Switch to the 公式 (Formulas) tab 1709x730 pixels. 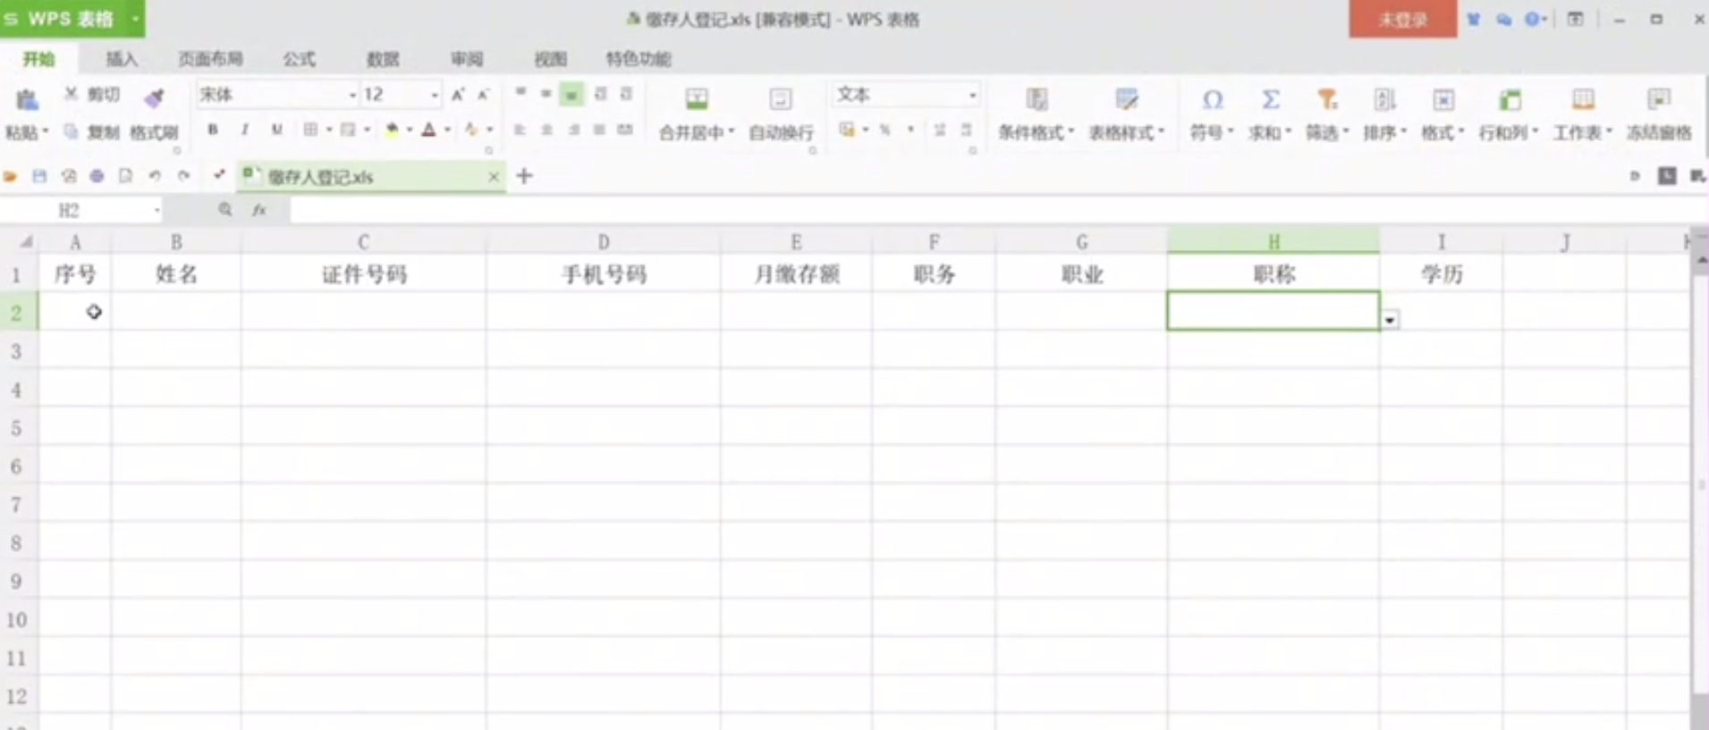click(299, 59)
